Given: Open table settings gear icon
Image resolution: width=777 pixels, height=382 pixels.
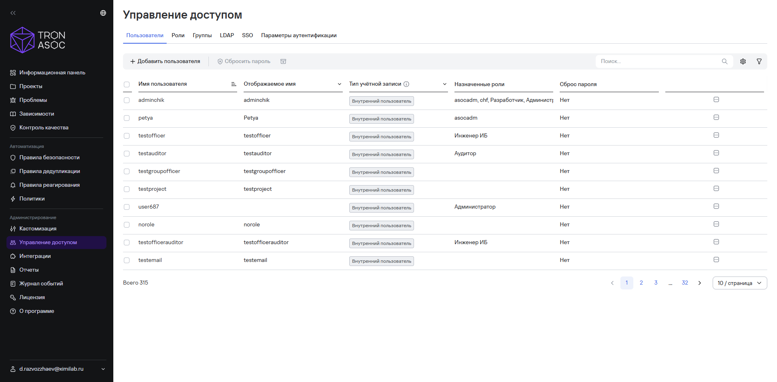Looking at the screenshot, I should 743,61.
